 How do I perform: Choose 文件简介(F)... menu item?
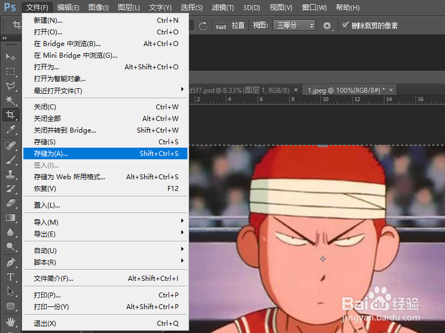click(105, 279)
